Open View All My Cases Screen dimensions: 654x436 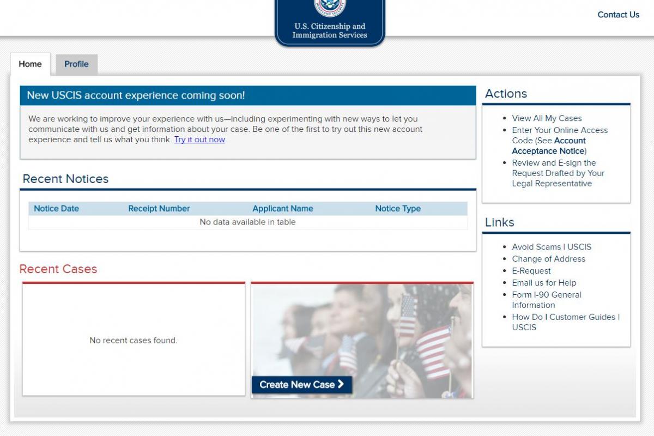[547, 118]
